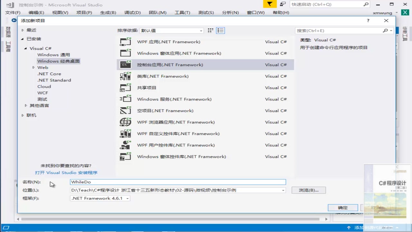Select the Windows 窗体控件库 template icon
This screenshot has width=412, height=232.
pyautogui.click(x=126, y=157)
